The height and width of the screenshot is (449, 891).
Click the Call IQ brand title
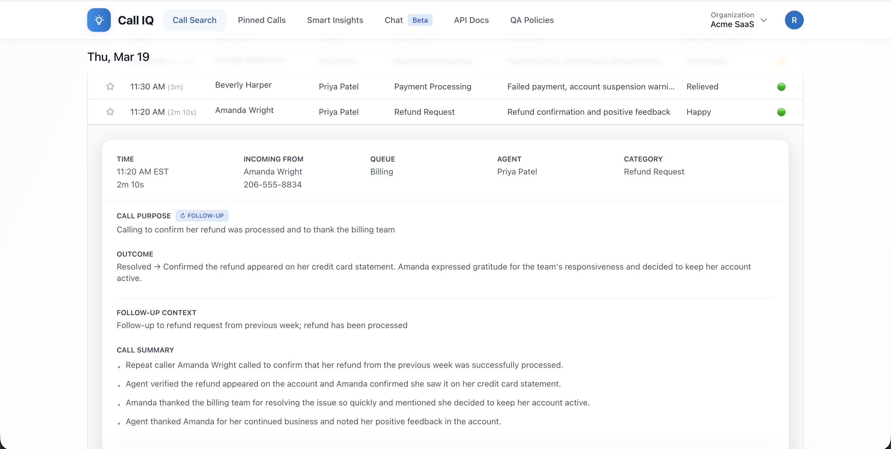pyautogui.click(x=136, y=20)
